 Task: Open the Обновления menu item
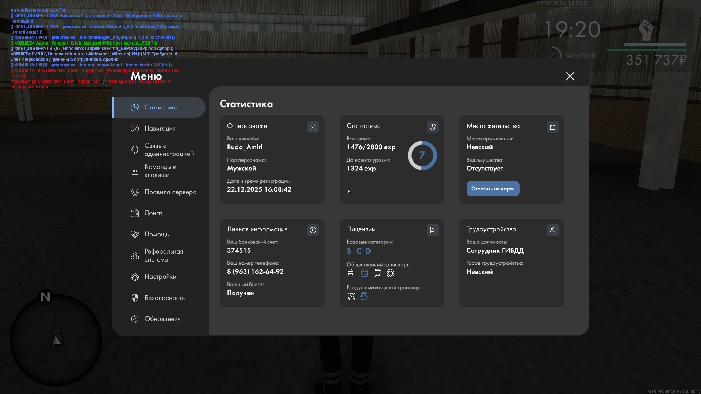click(162, 319)
